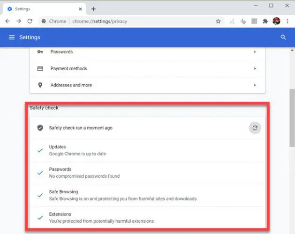The height and width of the screenshot is (234, 295).
Task: Bookmark this page with the star icon
Action: pos(218,21)
